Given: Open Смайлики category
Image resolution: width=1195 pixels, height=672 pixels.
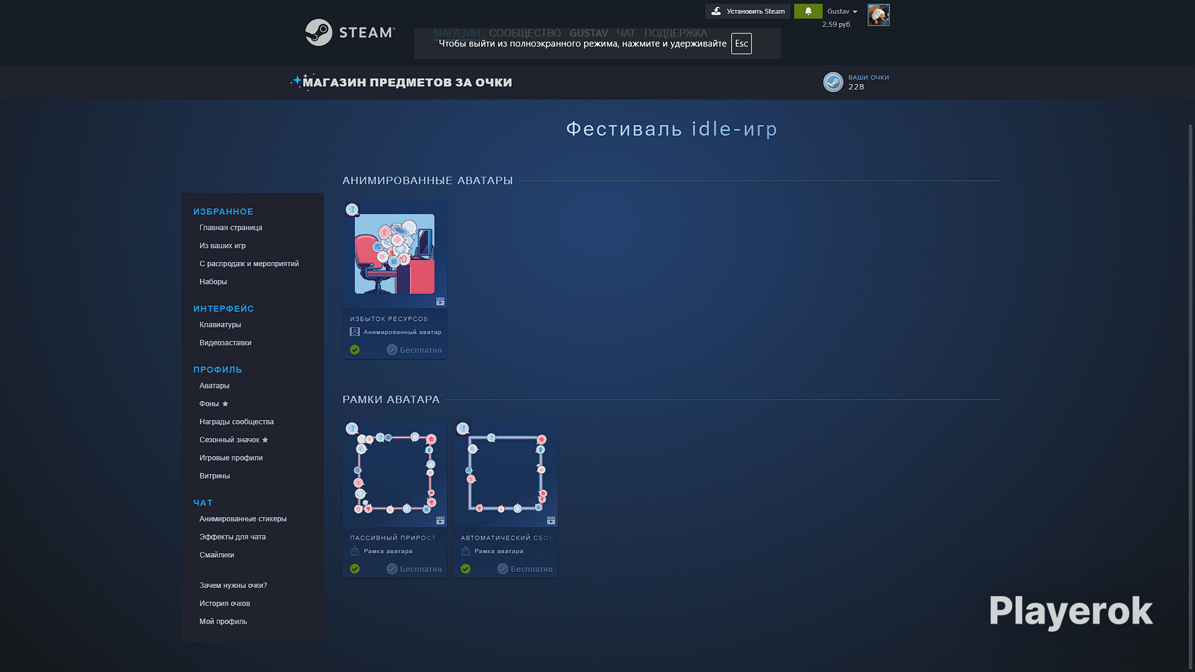Looking at the screenshot, I should coord(216,556).
